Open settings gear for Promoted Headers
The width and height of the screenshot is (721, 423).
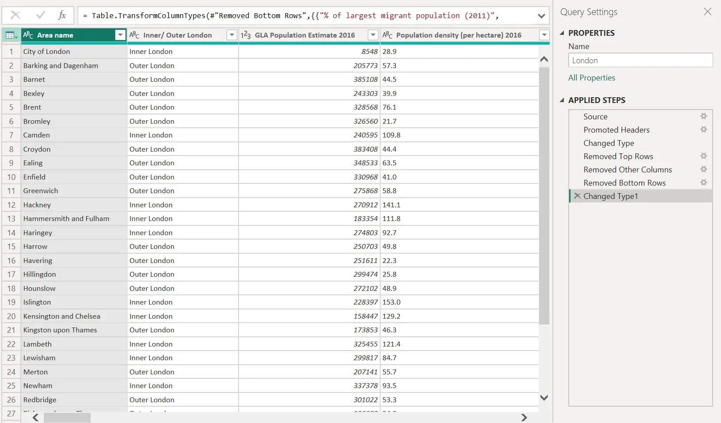point(703,130)
